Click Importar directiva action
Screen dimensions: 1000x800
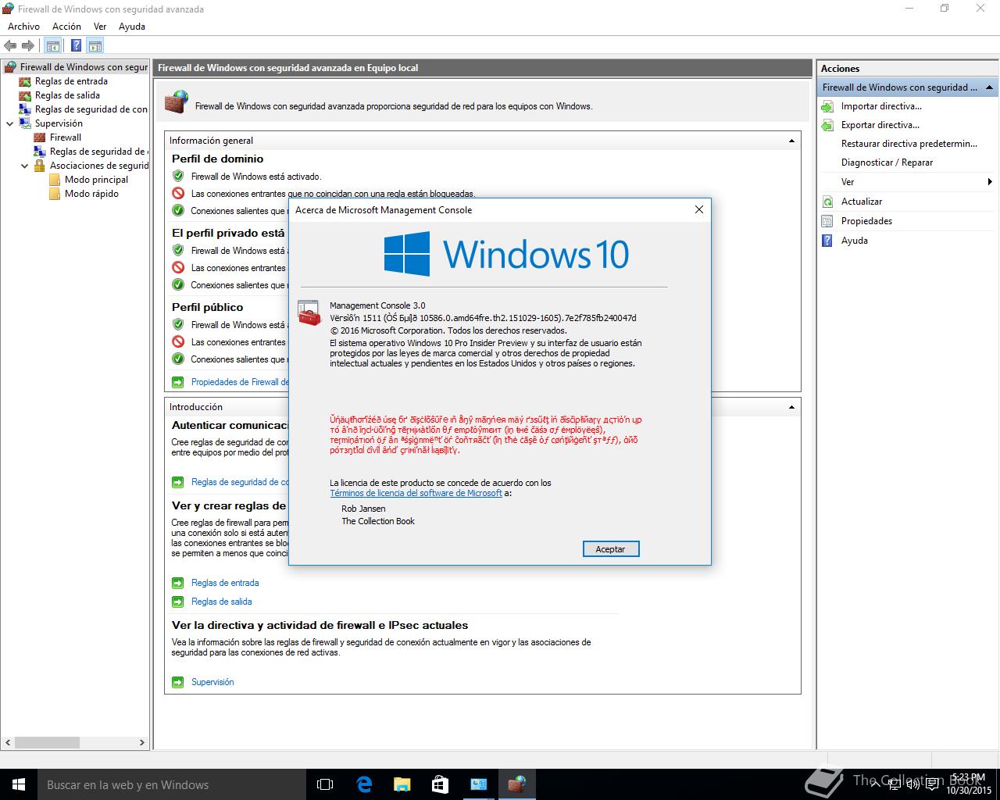point(881,106)
